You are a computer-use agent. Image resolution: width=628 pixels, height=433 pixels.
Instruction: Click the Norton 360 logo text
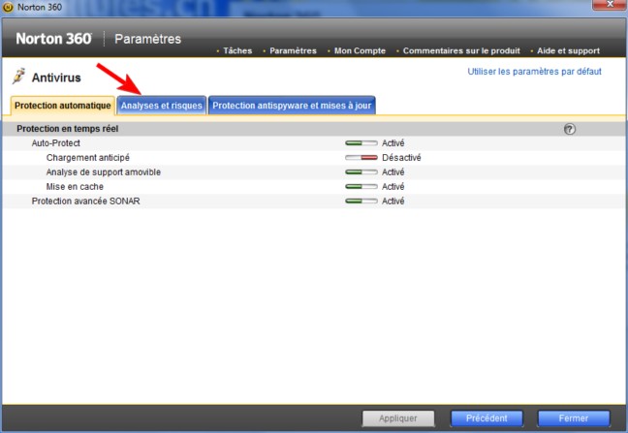tap(53, 39)
